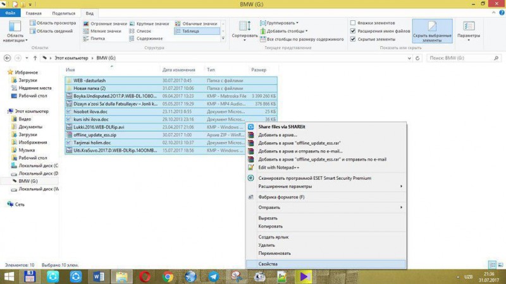The image size is (506, 284).
Task: Open Параметры folder options
Action: click(469, 31)
